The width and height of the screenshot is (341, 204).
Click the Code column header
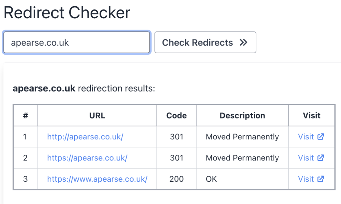176,115
